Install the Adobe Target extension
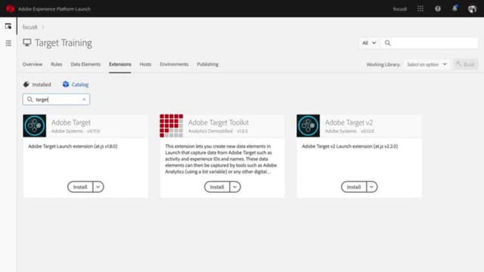 pos(80,187)
